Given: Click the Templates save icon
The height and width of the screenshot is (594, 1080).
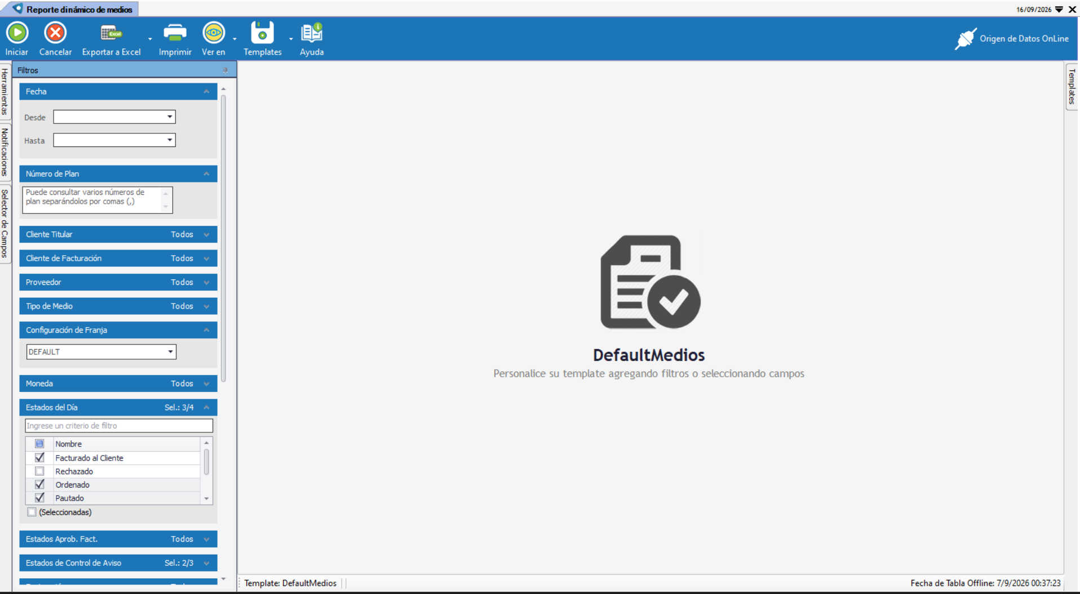Looking at the screenshot, I should coord(262,33).
